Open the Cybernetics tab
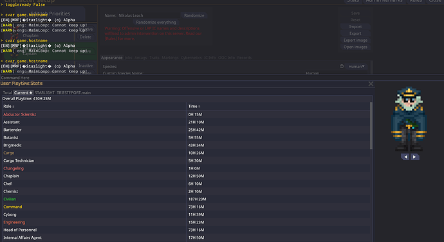Screen dimensions: 444x242 (x=191, y=58)
